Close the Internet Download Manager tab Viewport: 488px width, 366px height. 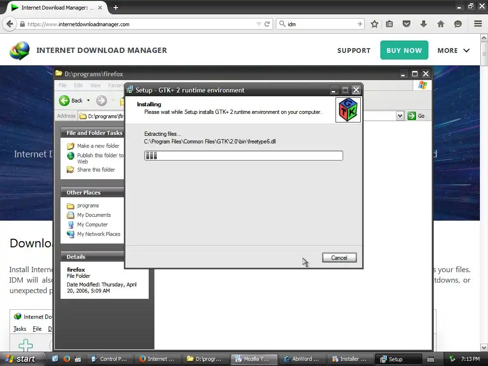pyautogui.click(x=100, y=8)
